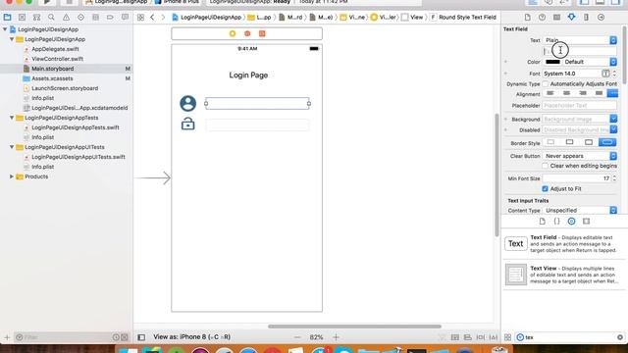The image size is (628, 353).
Task: Uncheck the Adjust to Fit checkbox
Action: pos(546,189)
